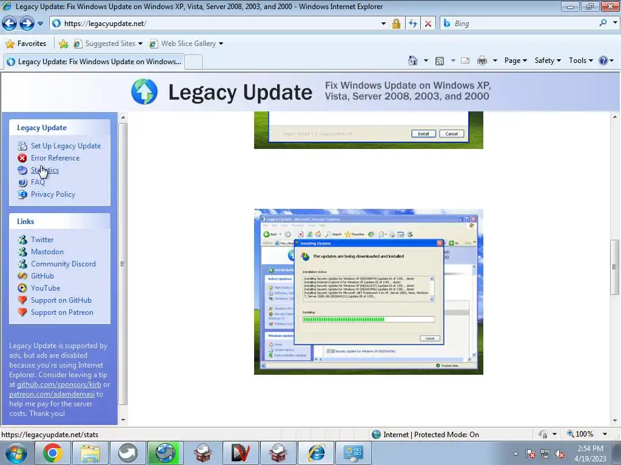Viewport: 621px width, 465px height.
Task: Click the Print icon
Action: (482, 61)
